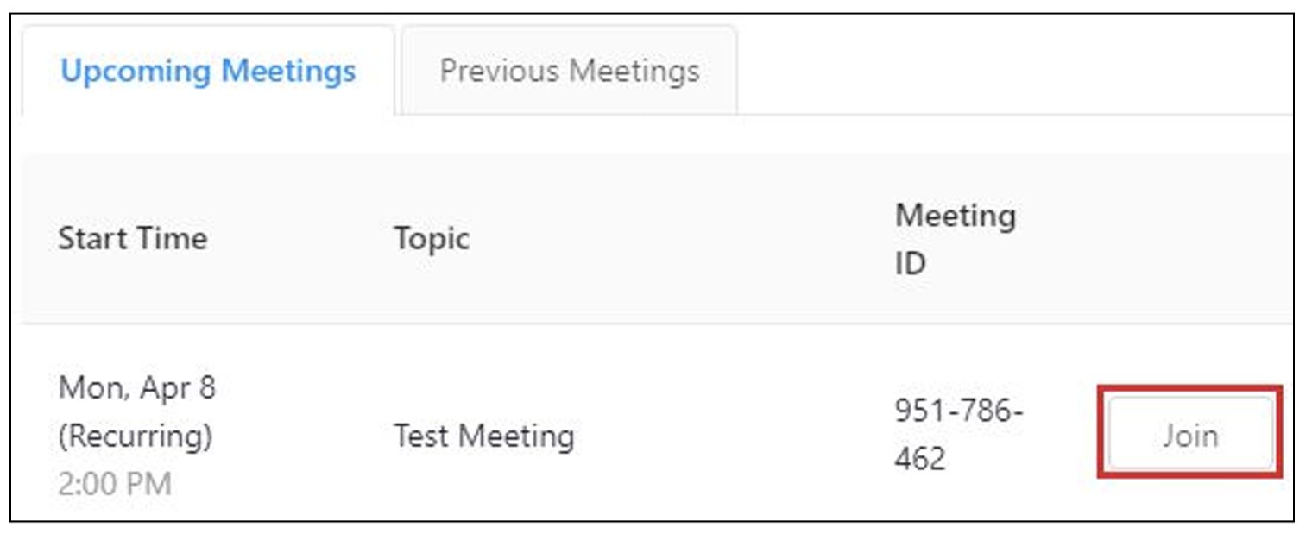This screenshot has height=540, width=1312.
Task: Select the Topic column header
Action: 432,238
